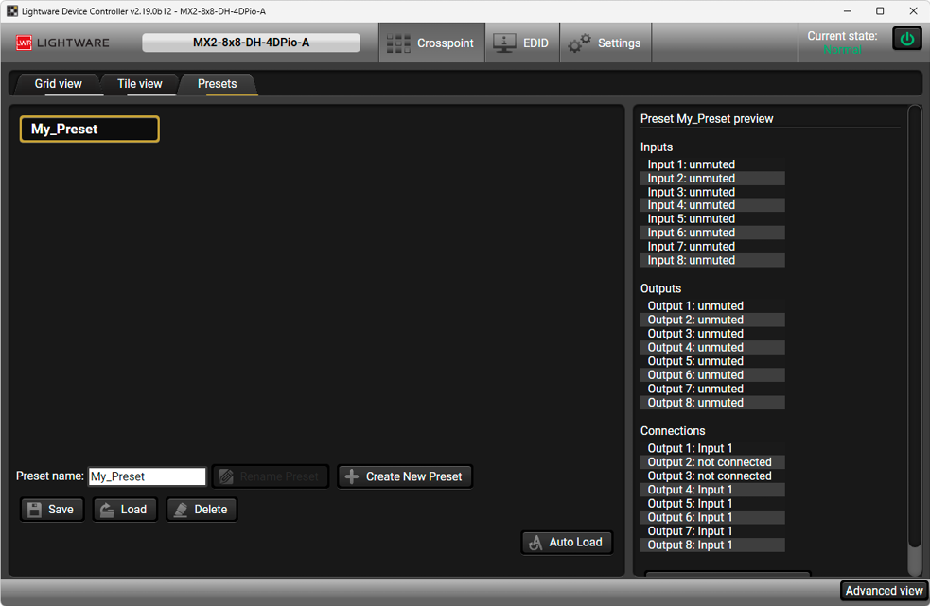Select the Presets tab
930x606 pixels.
click(217, 84)
